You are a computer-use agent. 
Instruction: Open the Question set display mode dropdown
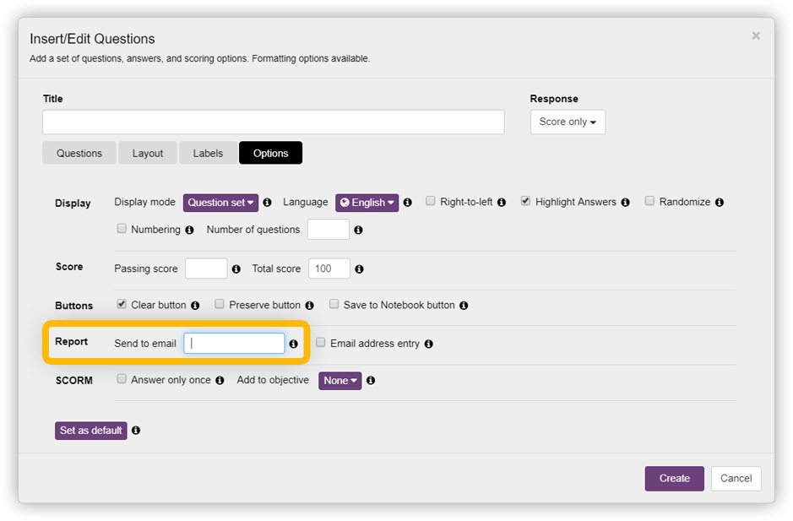click(x=220, y=203)
